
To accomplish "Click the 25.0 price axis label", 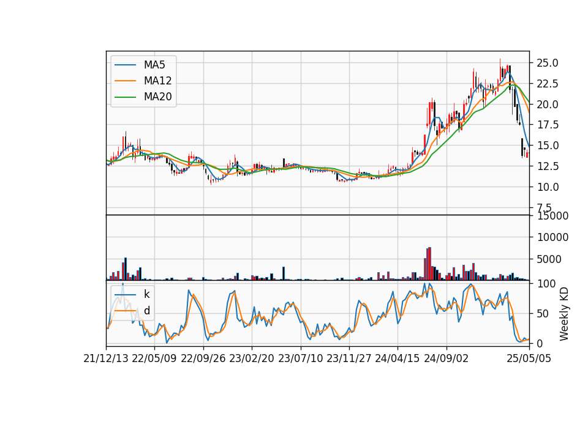I will [547, 63].
